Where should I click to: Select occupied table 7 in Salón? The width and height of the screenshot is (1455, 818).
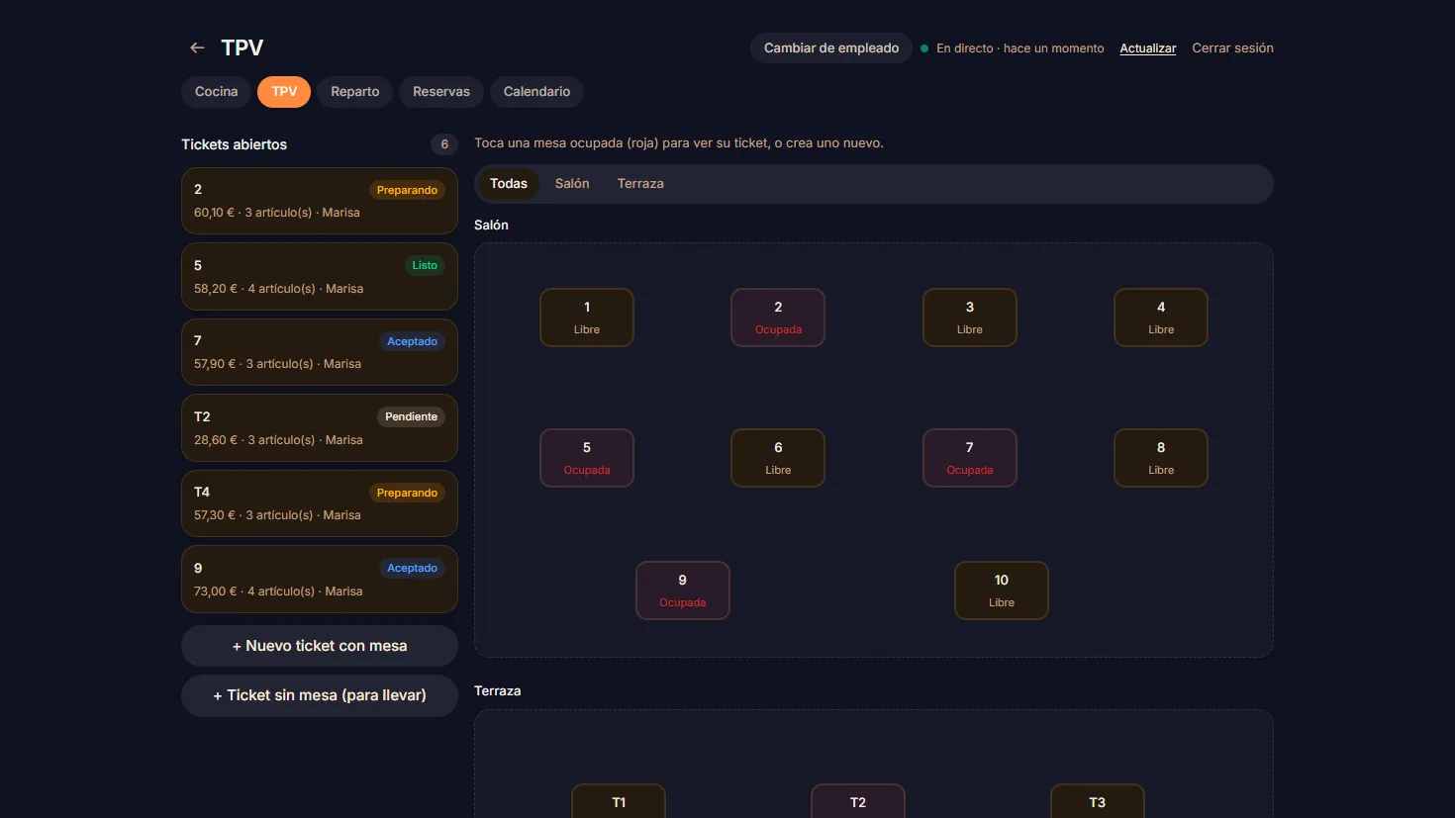point(970,458)
